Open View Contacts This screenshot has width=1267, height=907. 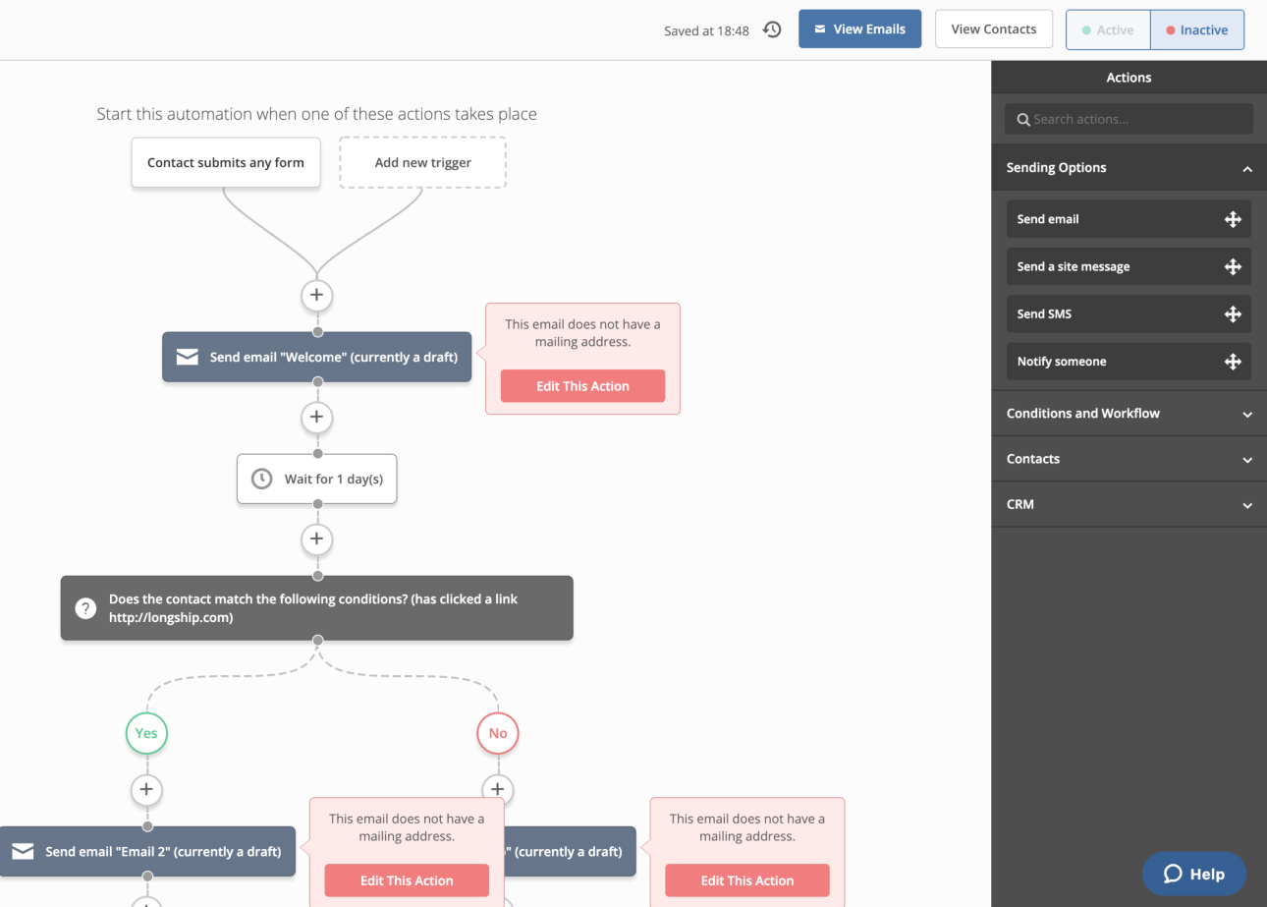[x=994, y=29]
